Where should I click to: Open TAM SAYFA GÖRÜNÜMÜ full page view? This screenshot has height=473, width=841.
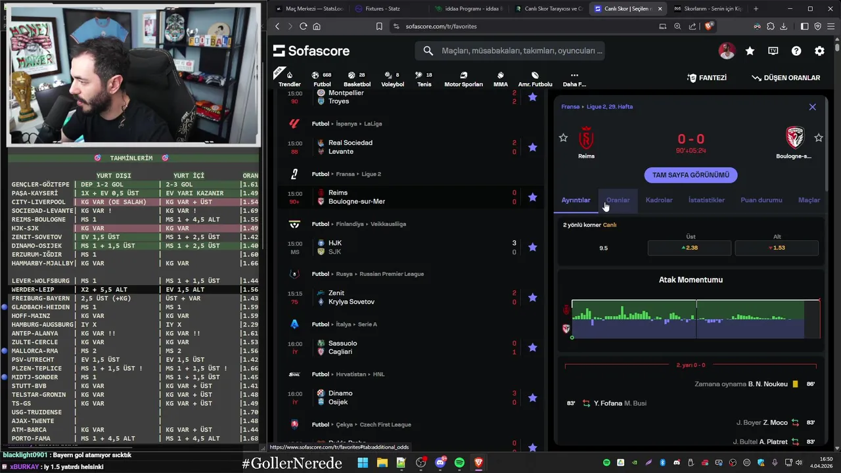point(691,175)
